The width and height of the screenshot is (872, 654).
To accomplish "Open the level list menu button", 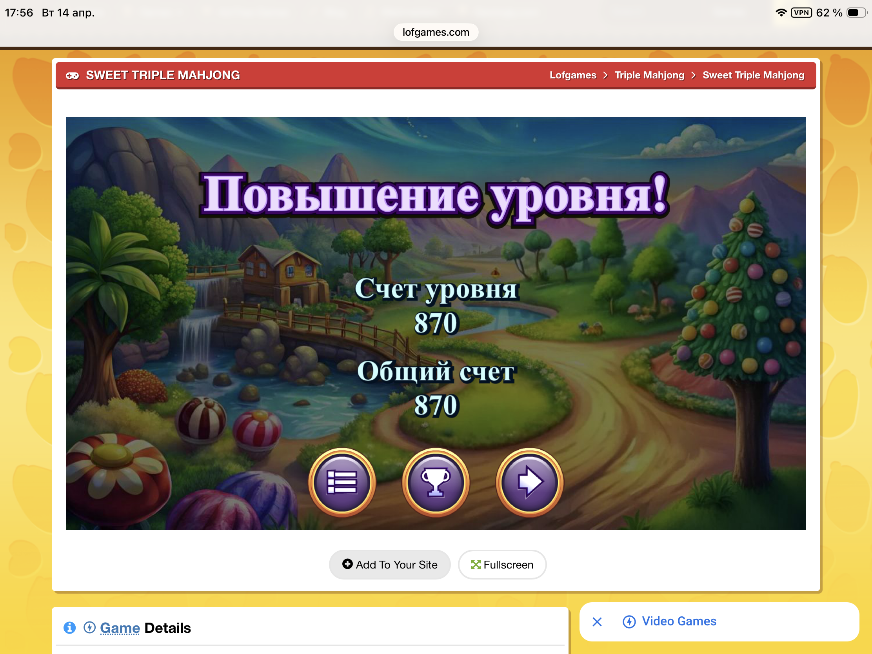I will coord(342,482).
